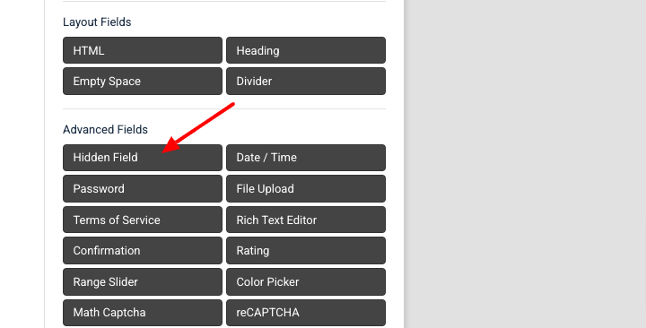The image size is (646, 328).
Task: Add a Heading layout field
Action: (306, 50)
